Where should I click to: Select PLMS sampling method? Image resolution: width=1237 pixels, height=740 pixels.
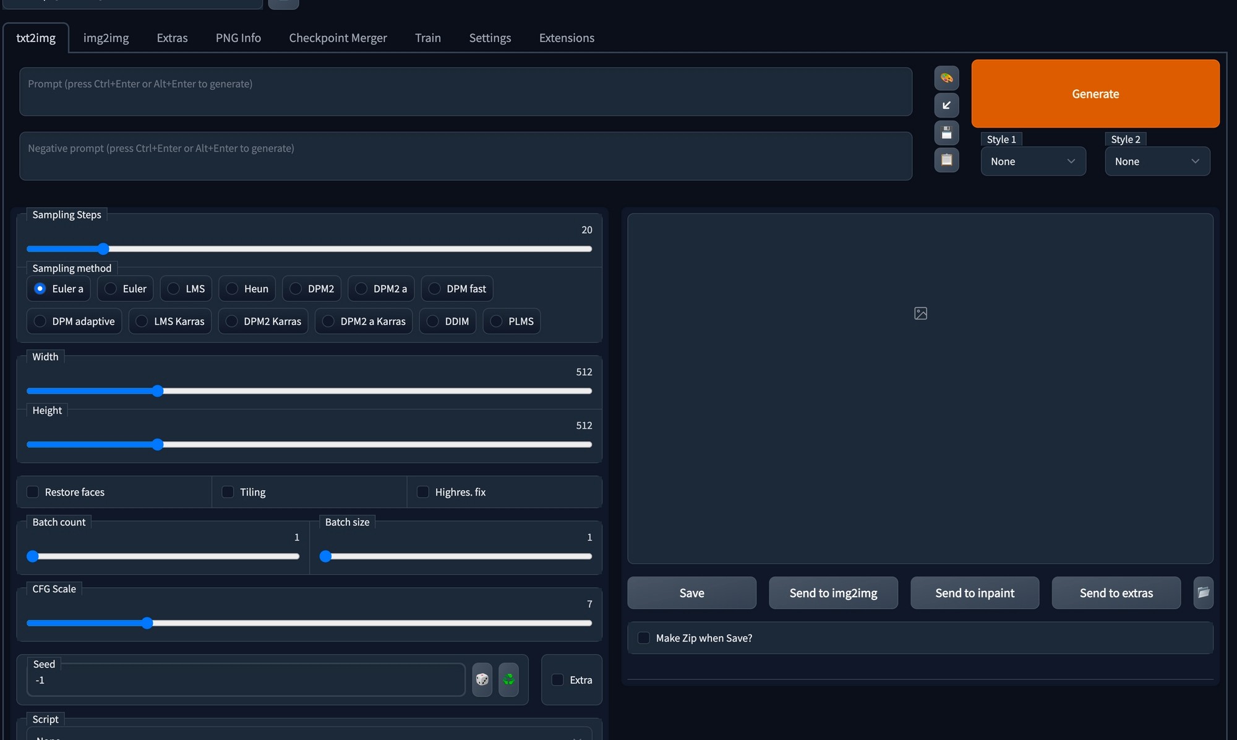[511, 321]
